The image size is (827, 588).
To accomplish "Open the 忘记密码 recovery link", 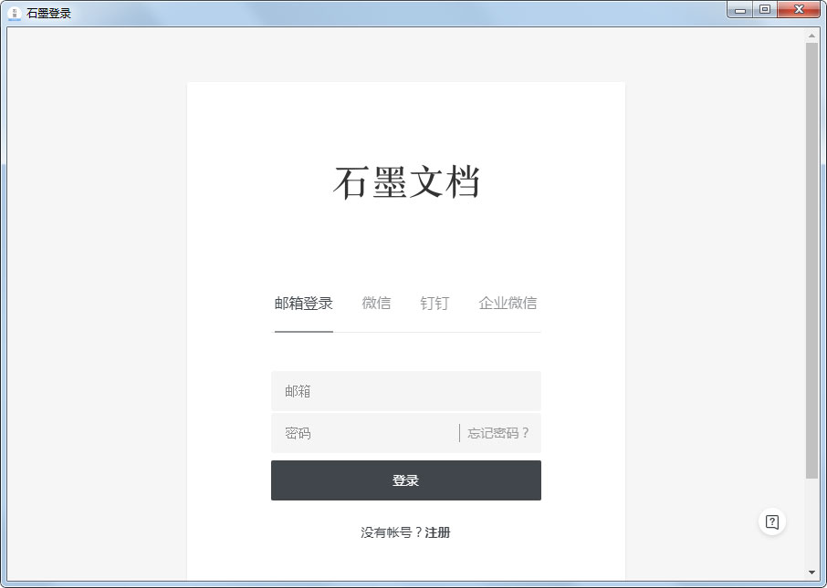I will click(497, 433).
